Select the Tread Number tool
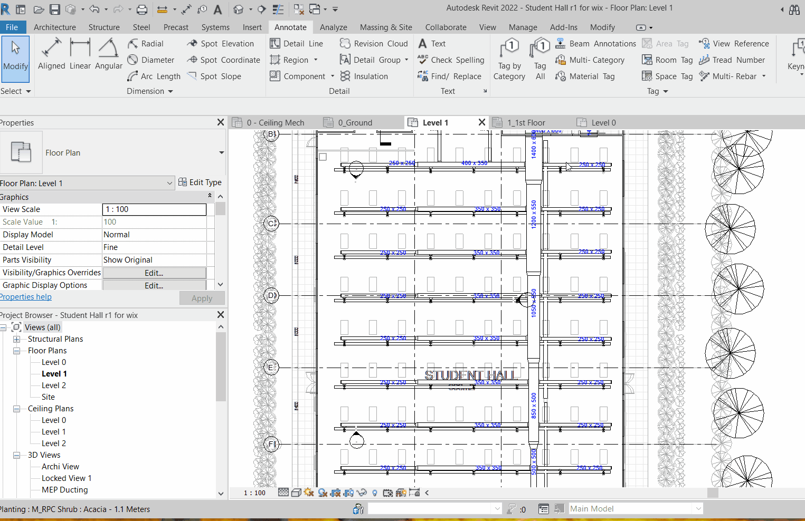Screen dimensions: 805x521 [x=732, y=60]
